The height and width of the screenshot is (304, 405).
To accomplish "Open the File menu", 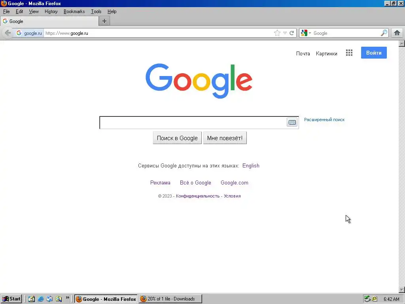I will (x=6, y=11).
